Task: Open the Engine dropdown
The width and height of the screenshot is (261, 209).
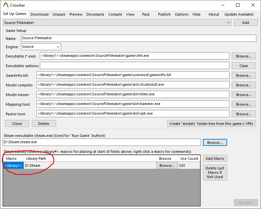Action: (x=41, y=47)
